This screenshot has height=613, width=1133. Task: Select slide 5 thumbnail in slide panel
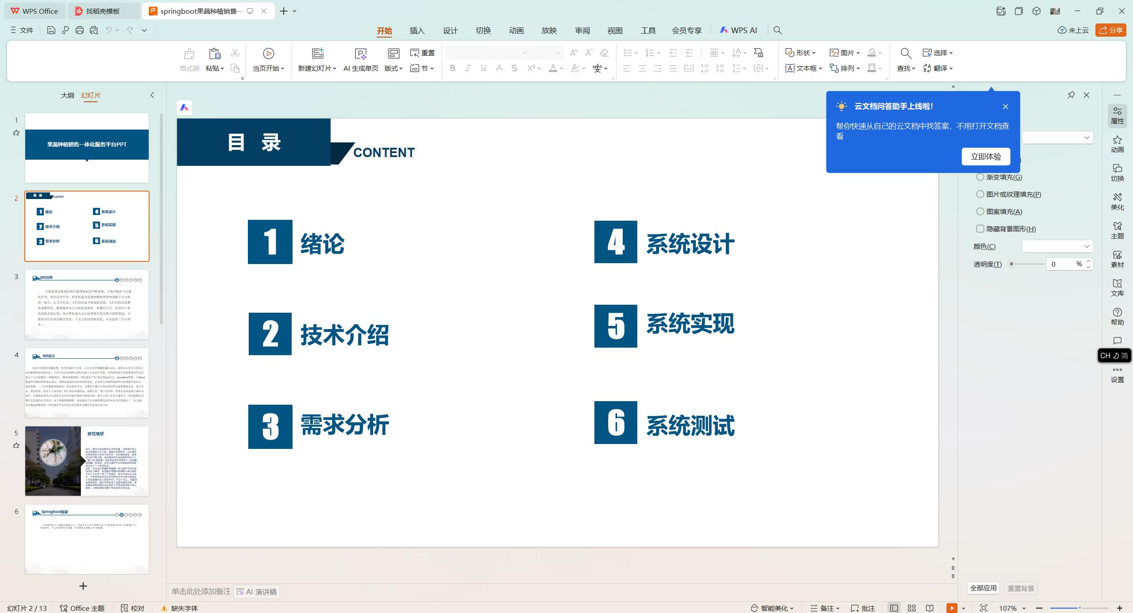pyautogui.click(x=86, y=460)
